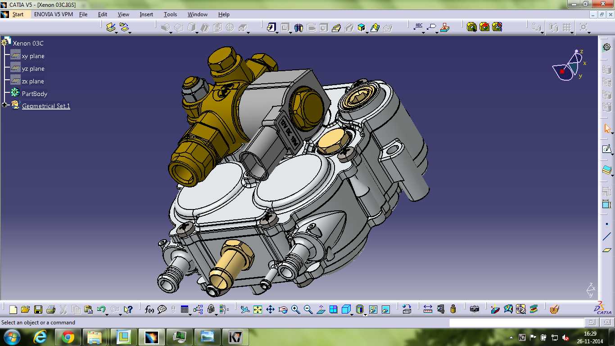Click the Capture camera icon

[474, 309]
